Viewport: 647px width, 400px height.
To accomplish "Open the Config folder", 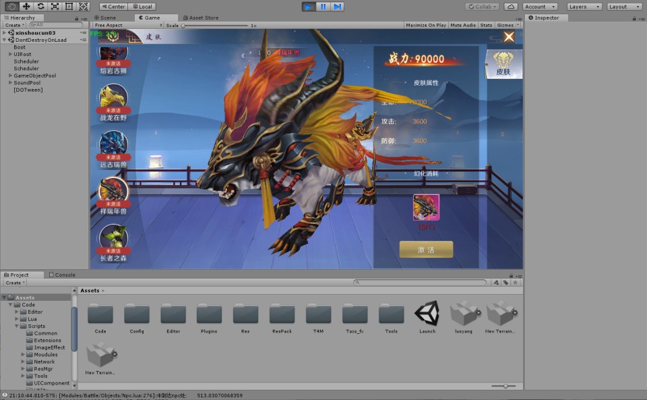I will pyautogui.click(x=137, y=318).
